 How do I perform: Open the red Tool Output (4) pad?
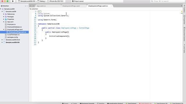145,103
